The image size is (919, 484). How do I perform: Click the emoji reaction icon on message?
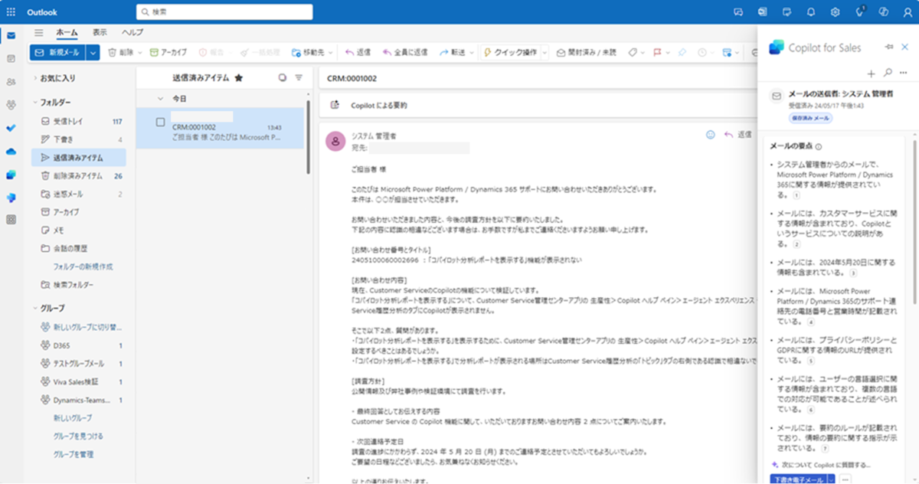coord(710,134)
